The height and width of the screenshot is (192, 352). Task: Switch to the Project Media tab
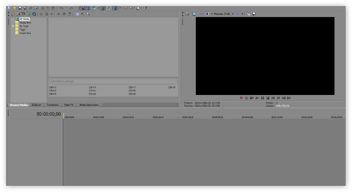19,105
